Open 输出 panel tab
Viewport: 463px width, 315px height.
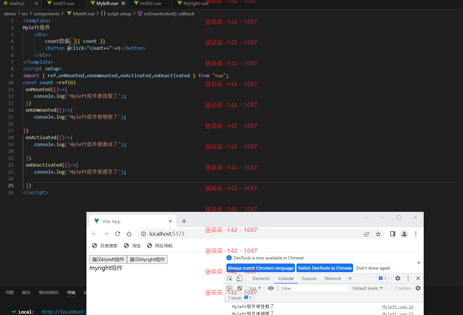(x=26, y=292)
